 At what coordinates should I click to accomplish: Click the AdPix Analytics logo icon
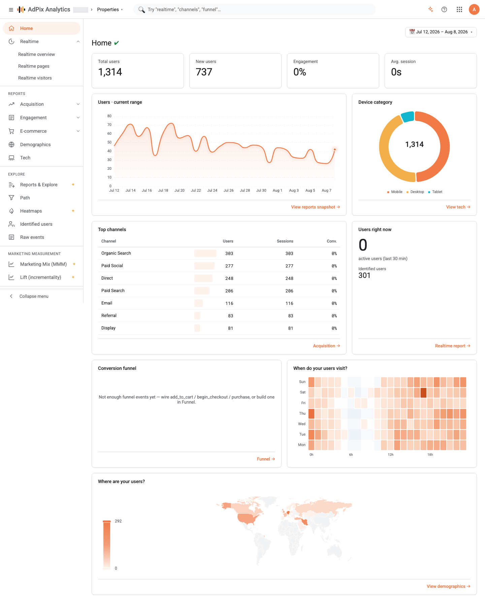[x=21, y=9]
